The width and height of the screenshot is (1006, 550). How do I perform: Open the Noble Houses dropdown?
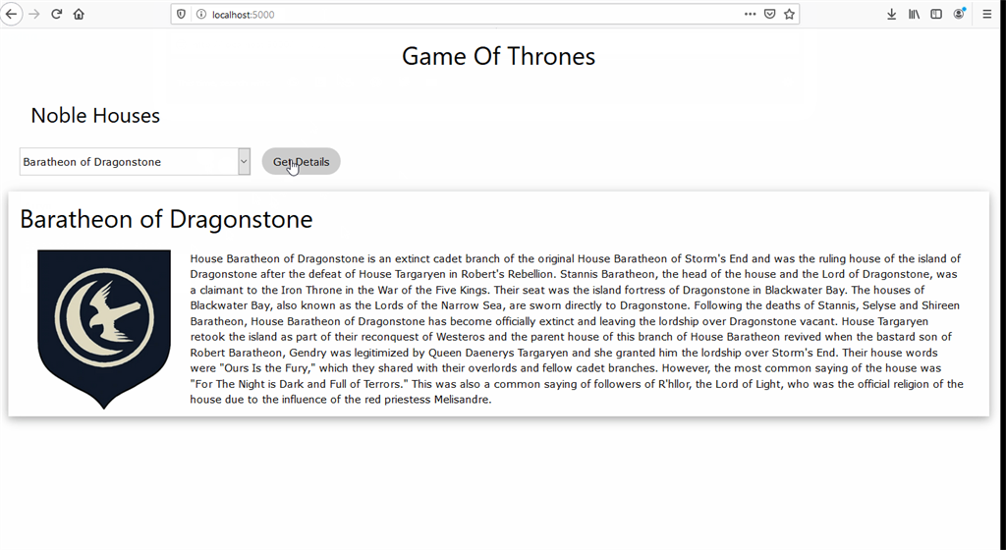[135, 161]
